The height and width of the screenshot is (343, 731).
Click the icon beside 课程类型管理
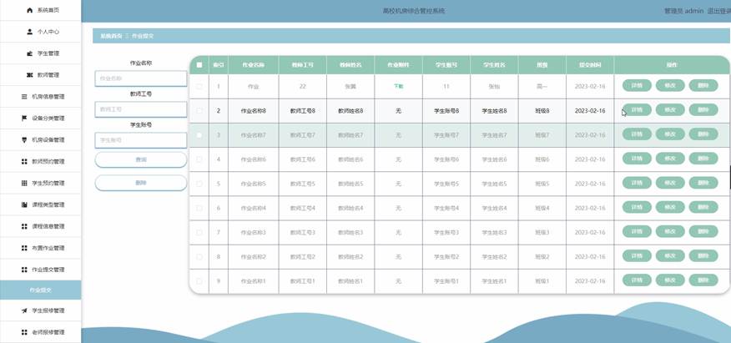tap(24, 204)
